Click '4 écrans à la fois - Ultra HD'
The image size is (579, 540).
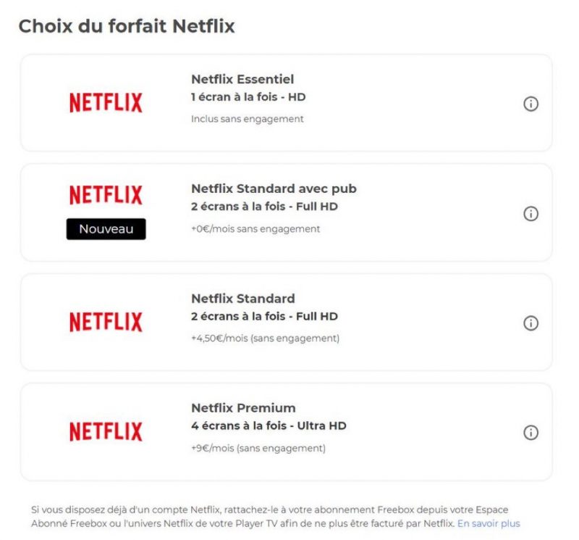point(269,426)
